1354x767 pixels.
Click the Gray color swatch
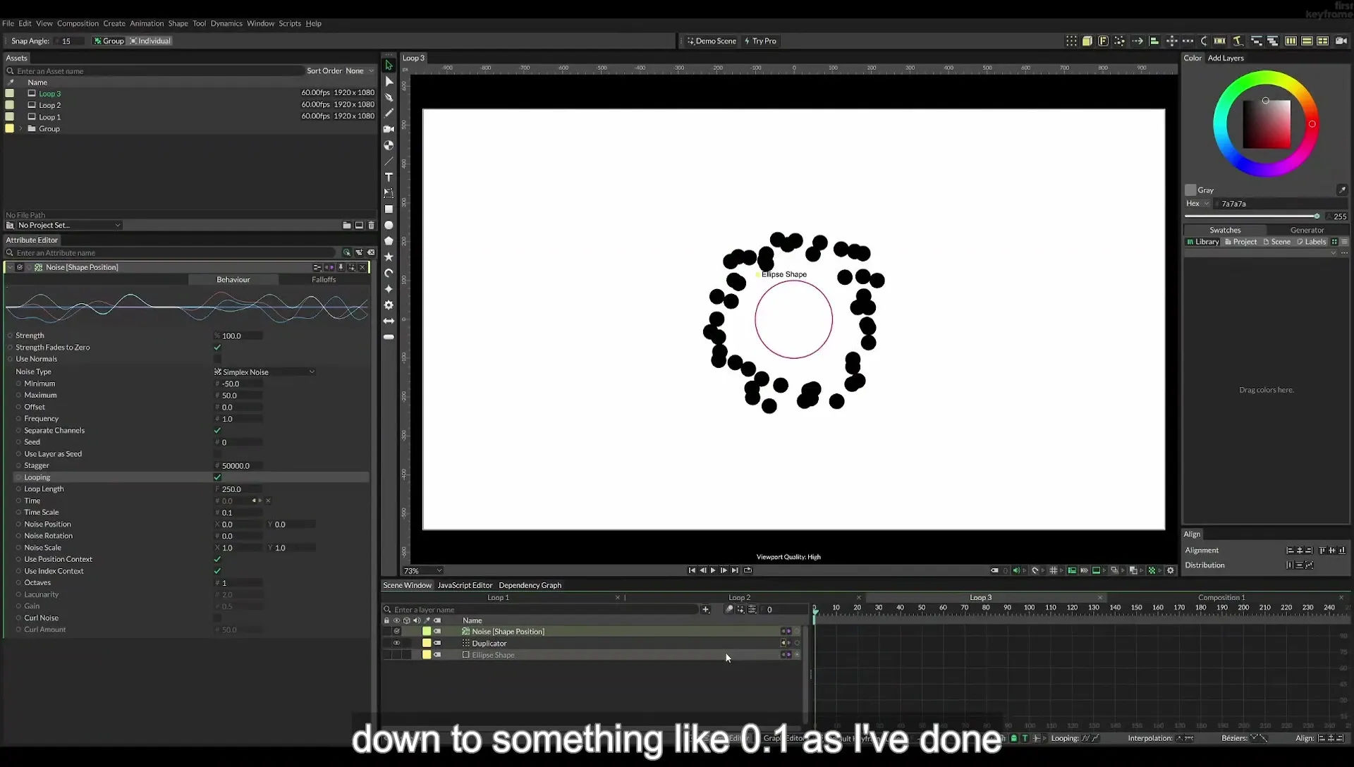pos(1190,190)
